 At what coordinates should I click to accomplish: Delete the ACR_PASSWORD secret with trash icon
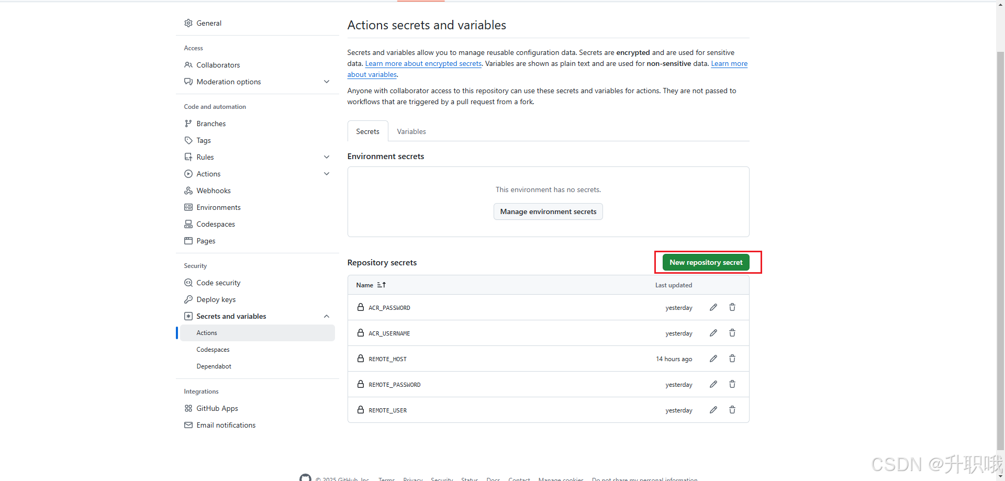click(x=732, y=307)
